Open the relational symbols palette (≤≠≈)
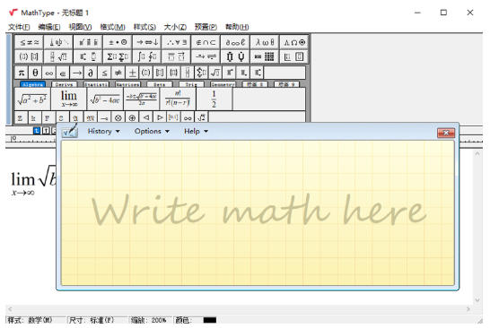Screen dimensions: 490x328 point(30,42)
